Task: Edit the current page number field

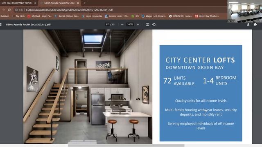Action: (107, 24)
